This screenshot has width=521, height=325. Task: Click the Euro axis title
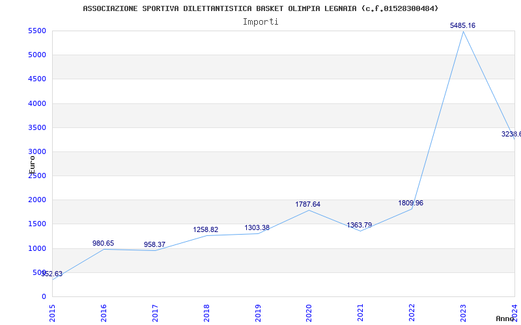[32, 165]
